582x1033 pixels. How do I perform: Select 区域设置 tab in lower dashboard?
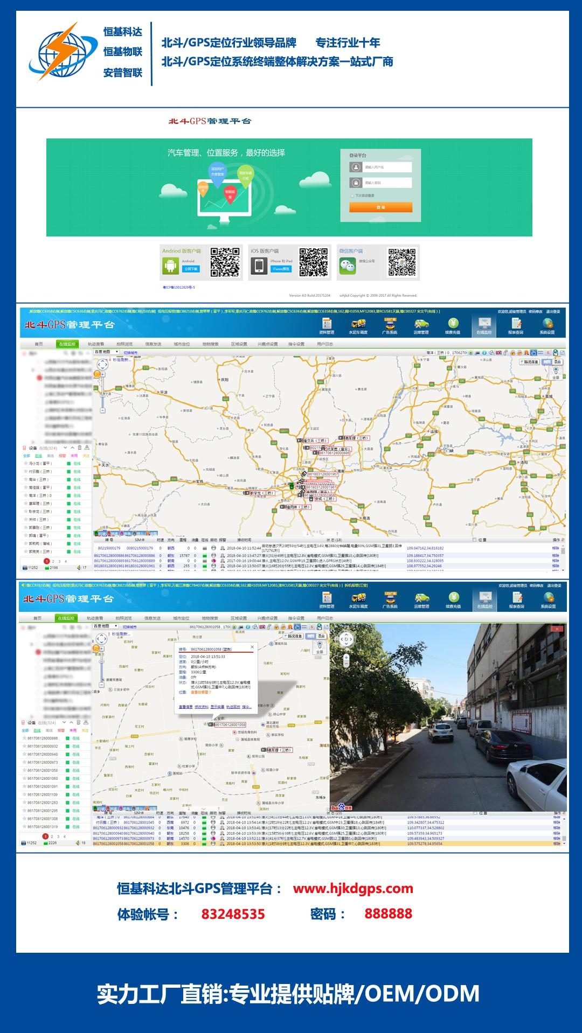click(239, 618)
